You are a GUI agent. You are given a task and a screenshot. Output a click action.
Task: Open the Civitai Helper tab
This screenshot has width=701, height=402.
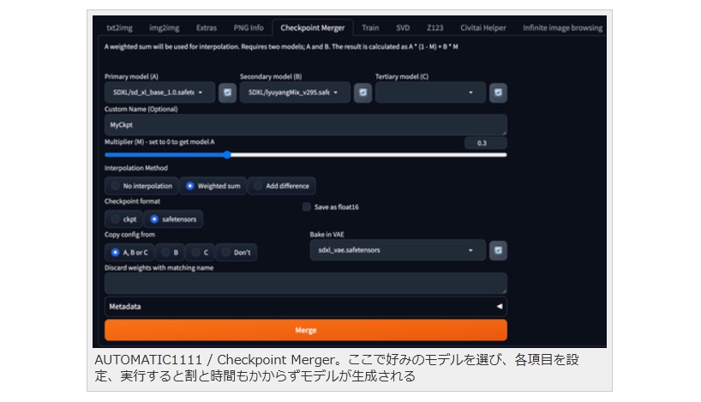pos(482,27)
